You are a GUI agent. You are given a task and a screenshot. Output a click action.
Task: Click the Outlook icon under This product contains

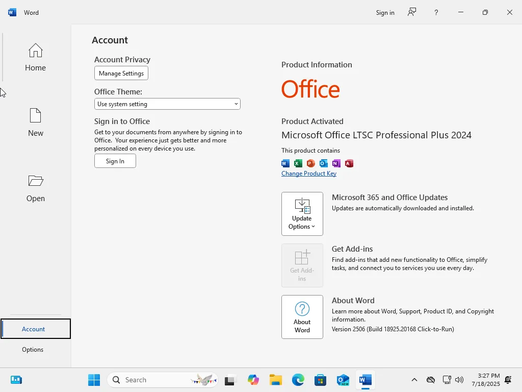[323, 163]
